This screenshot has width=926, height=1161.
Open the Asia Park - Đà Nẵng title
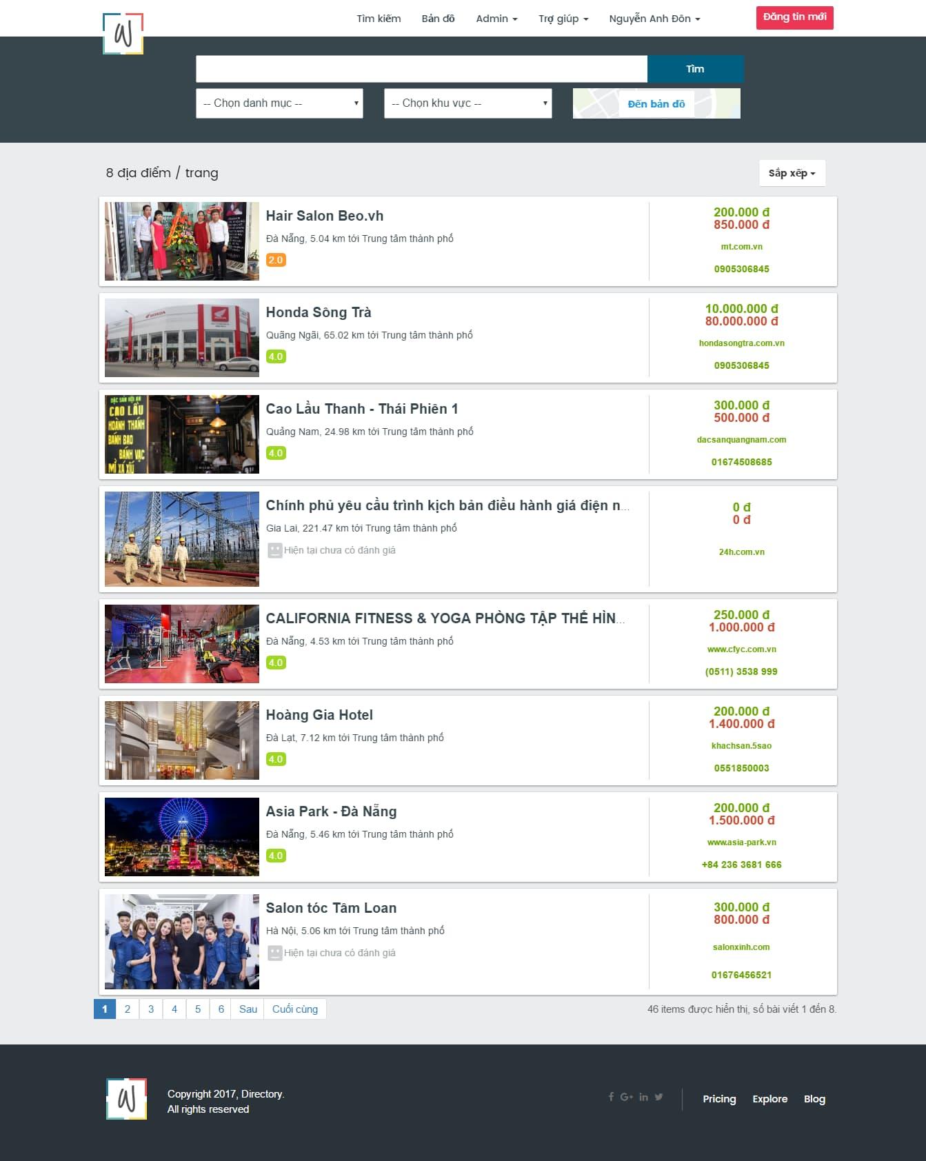point(332,811)
